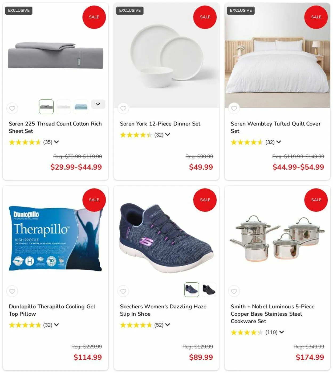Open Dunlopillo Therapillo Cooling Gel Top Pillow
The image size is (333, 373).
coord(52,310)
